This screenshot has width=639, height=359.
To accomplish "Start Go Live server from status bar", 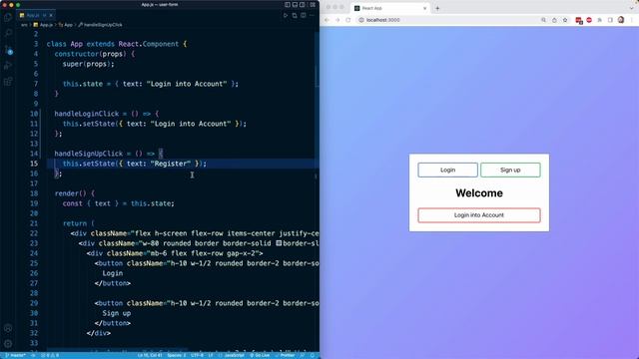I will click(260, 355).
